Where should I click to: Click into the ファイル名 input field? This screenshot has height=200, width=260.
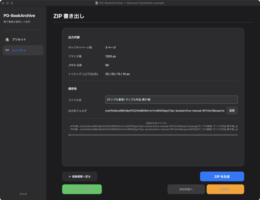coord(172,99)
